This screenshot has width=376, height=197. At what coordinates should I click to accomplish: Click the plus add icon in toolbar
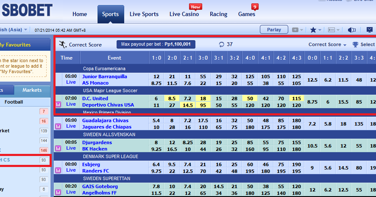point(295,30)
